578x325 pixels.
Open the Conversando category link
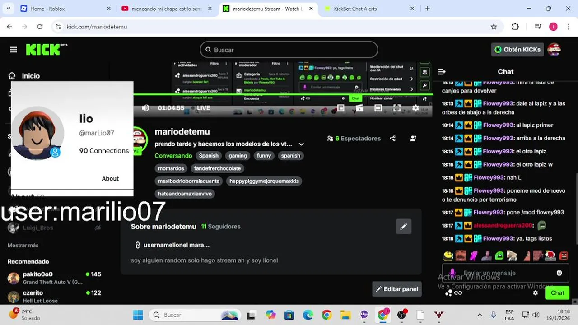pos(173,156)
